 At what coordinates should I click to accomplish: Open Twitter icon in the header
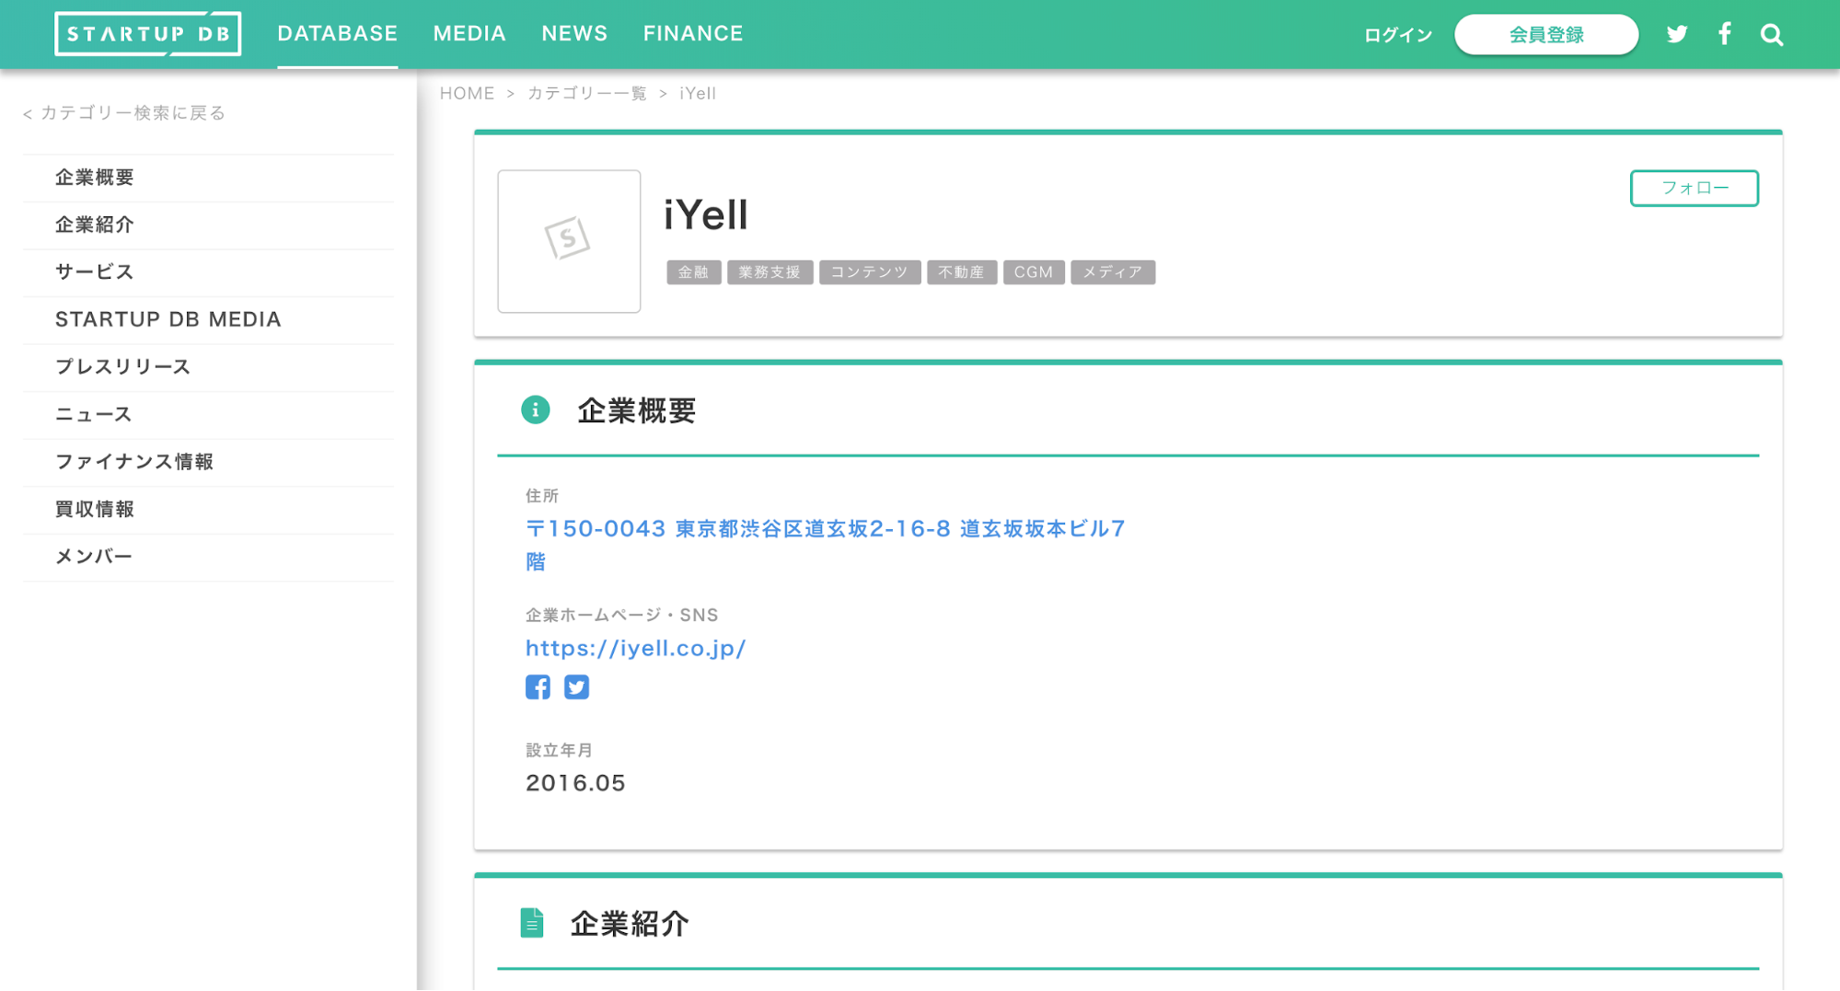[x=1677, y=34]
